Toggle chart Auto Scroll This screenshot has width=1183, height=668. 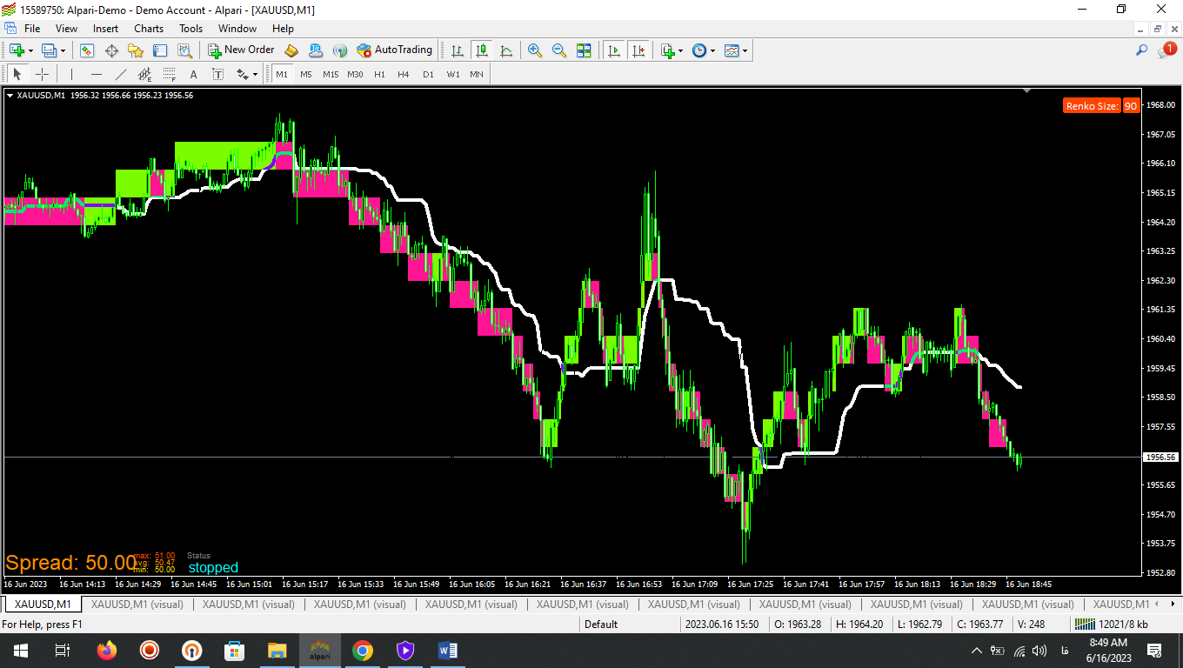614,50
